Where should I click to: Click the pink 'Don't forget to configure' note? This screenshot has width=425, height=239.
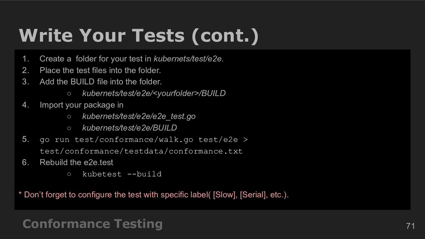(154, 195)
